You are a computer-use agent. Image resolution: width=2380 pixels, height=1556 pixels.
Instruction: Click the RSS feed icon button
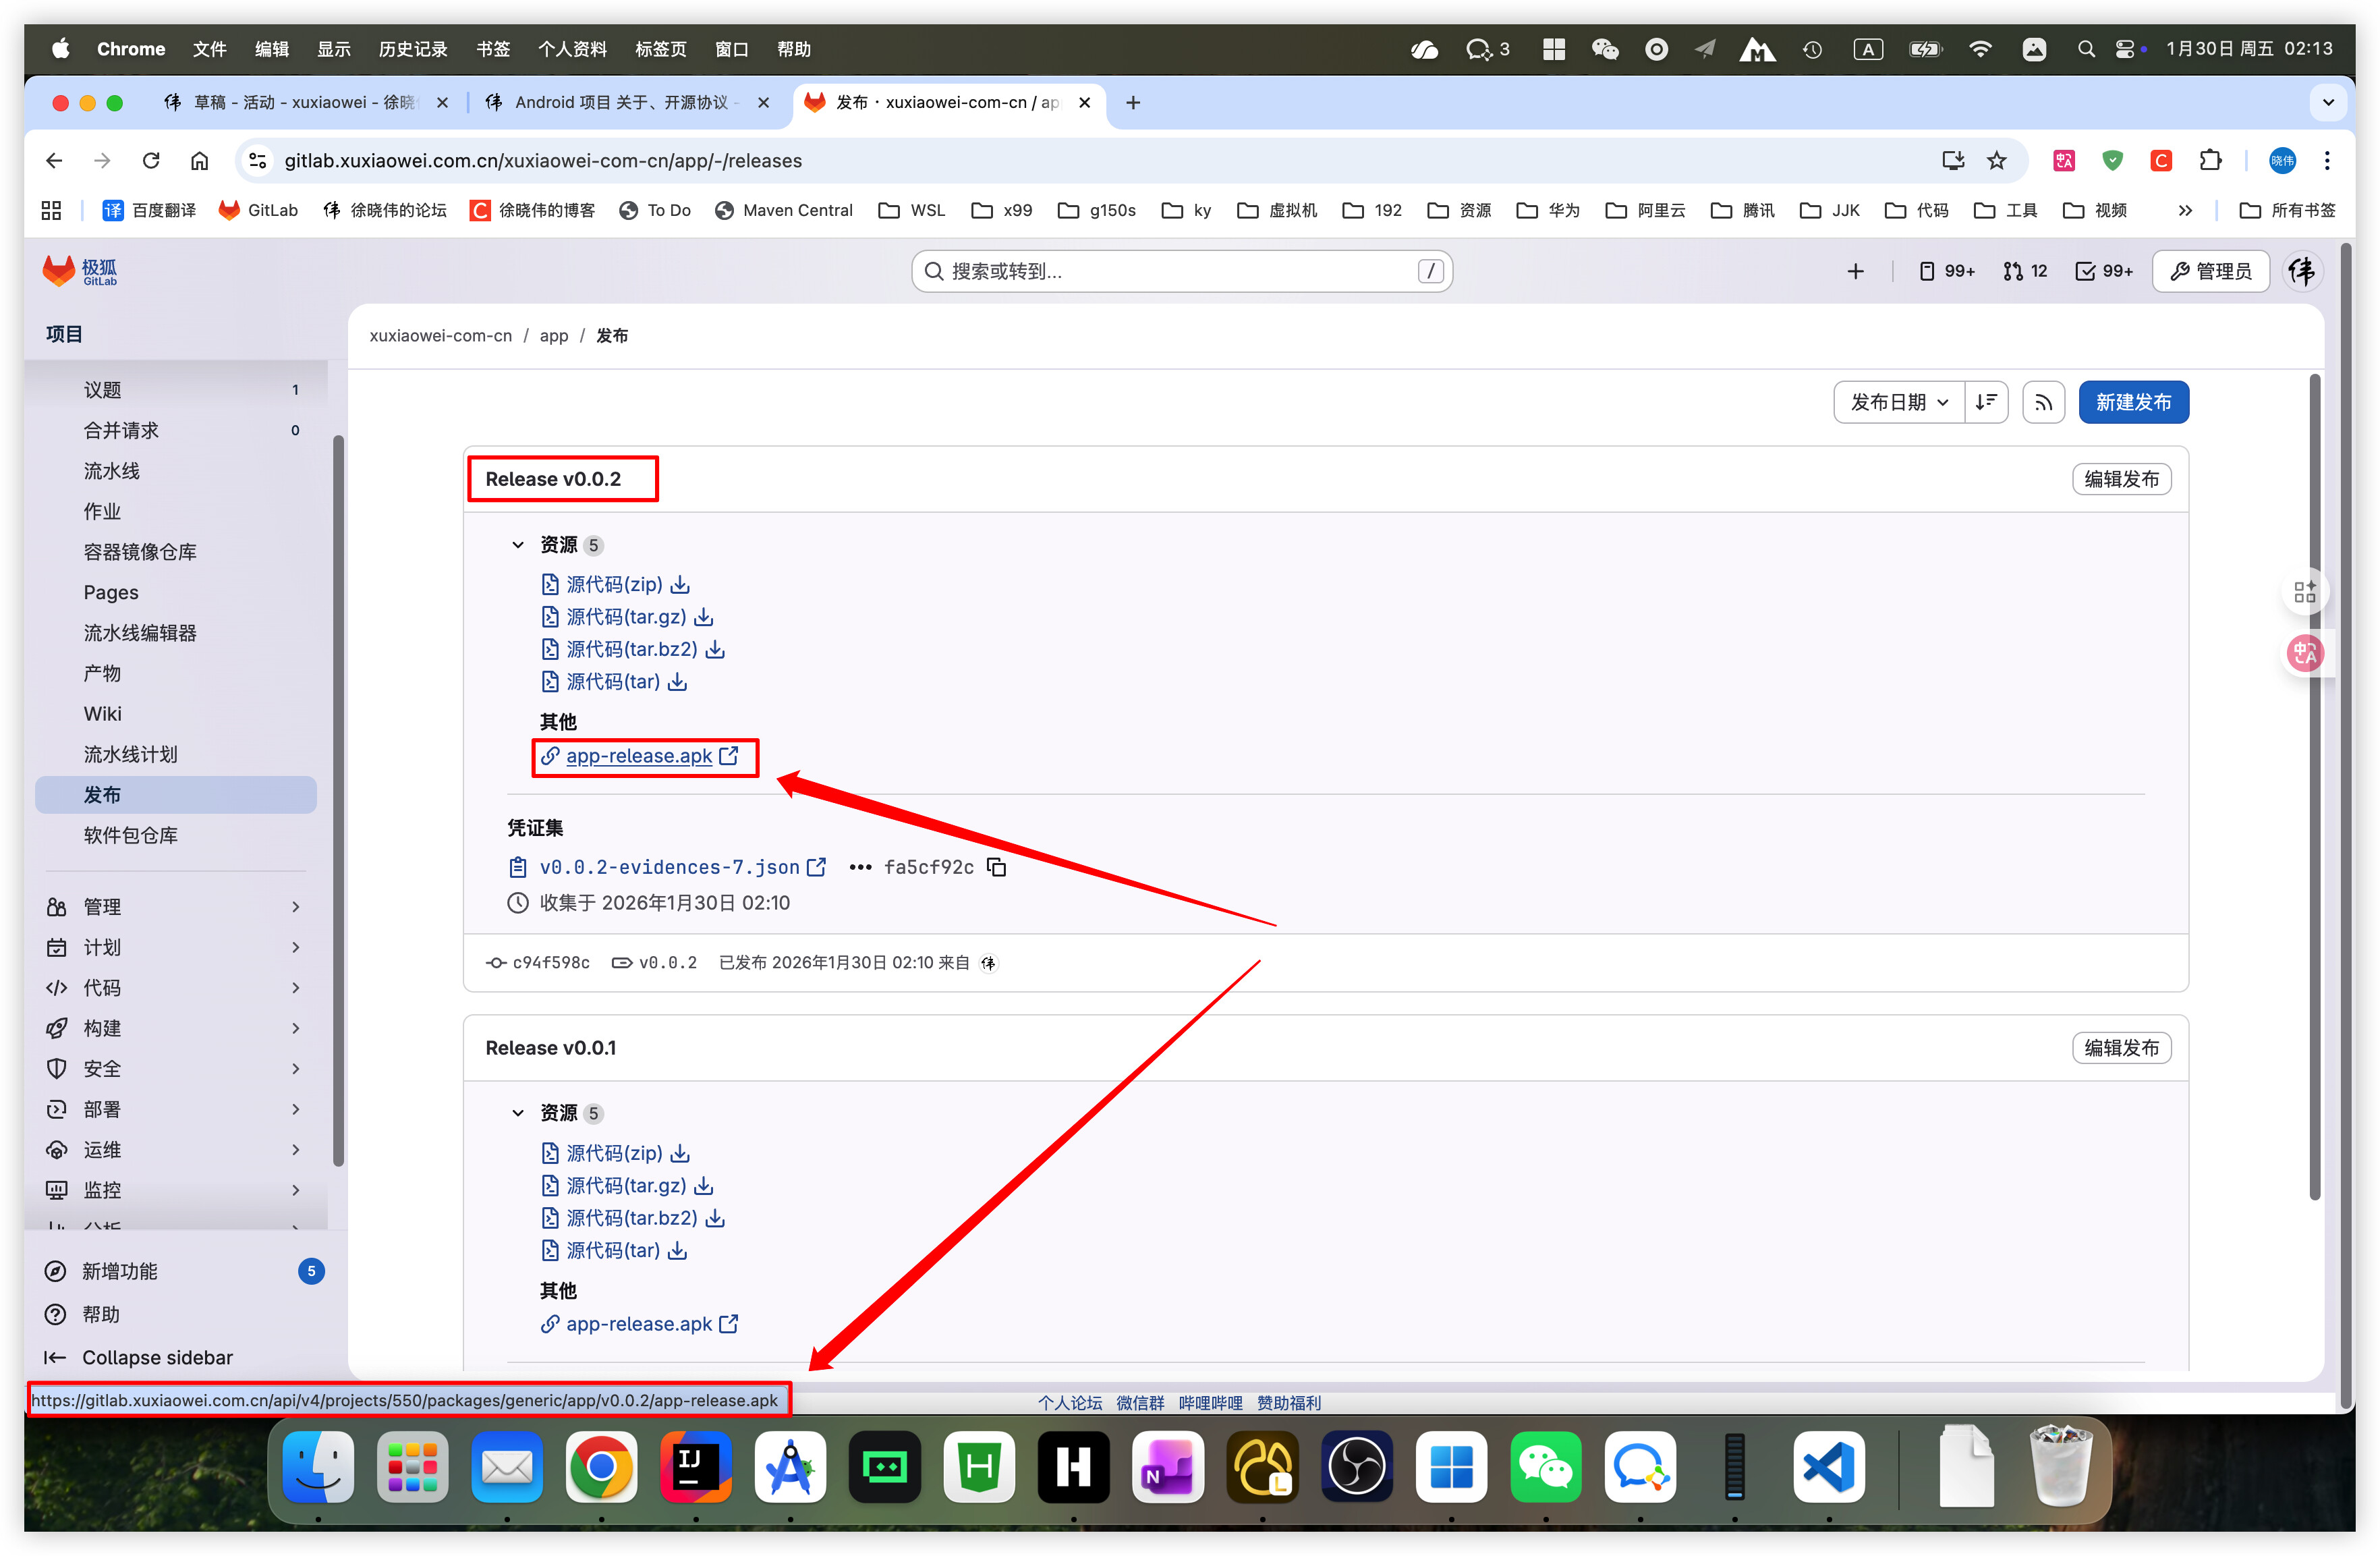click(x=2043, y=403)
